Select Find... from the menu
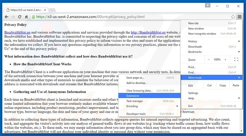Screen dimensions: 246x136 212,73
